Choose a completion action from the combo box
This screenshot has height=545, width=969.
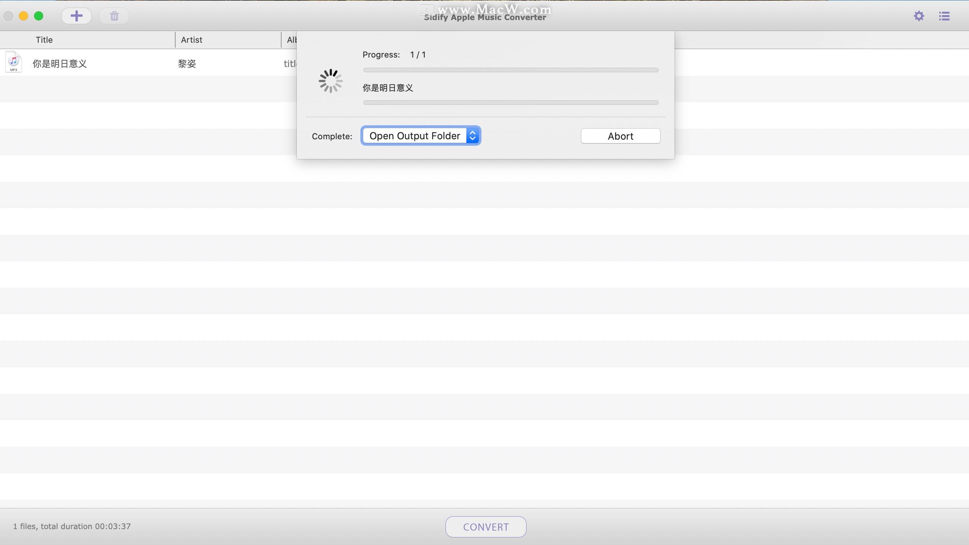point(414,135)
